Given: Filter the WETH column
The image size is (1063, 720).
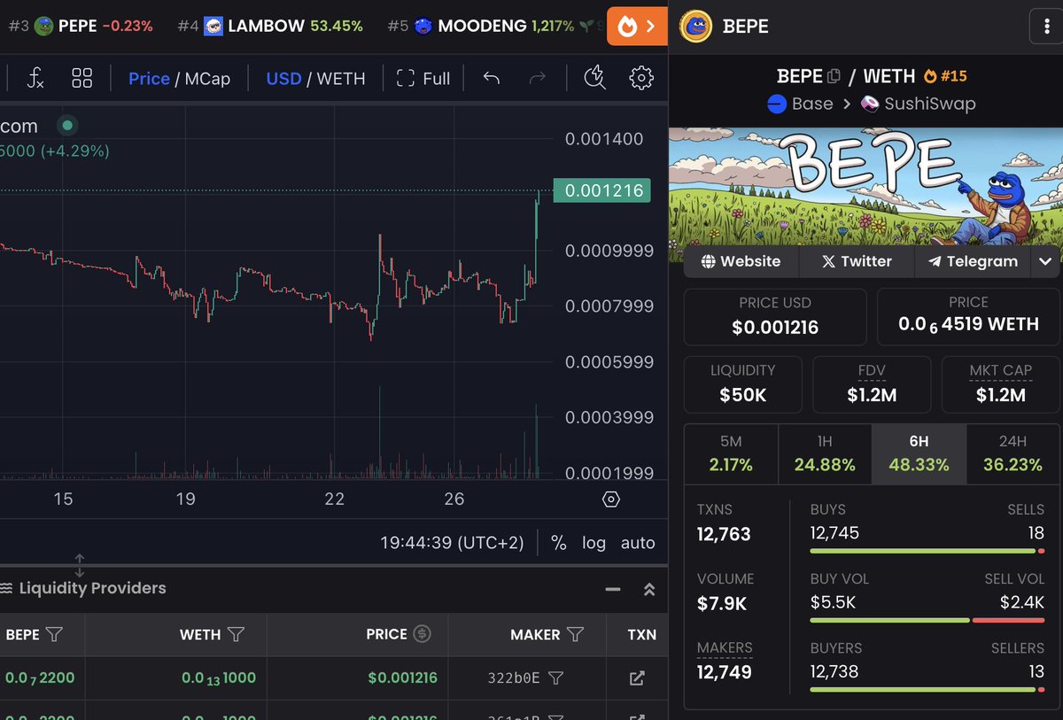Looking at the screenshot, I should pos(236,634).
